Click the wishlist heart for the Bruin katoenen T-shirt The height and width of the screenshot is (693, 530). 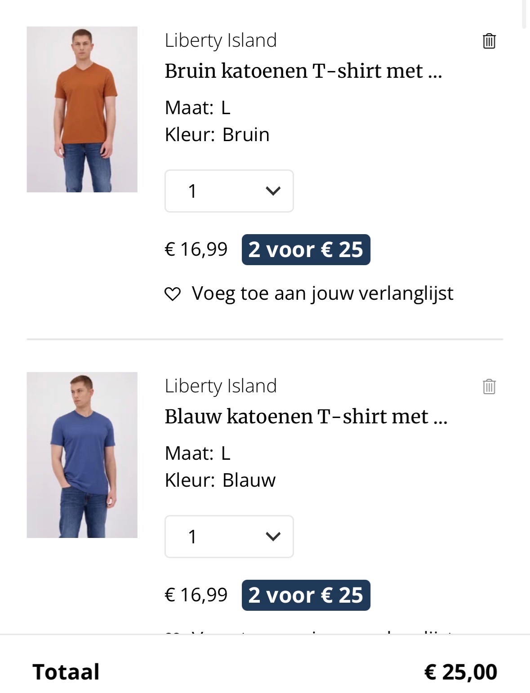click(x=174, y=294)
